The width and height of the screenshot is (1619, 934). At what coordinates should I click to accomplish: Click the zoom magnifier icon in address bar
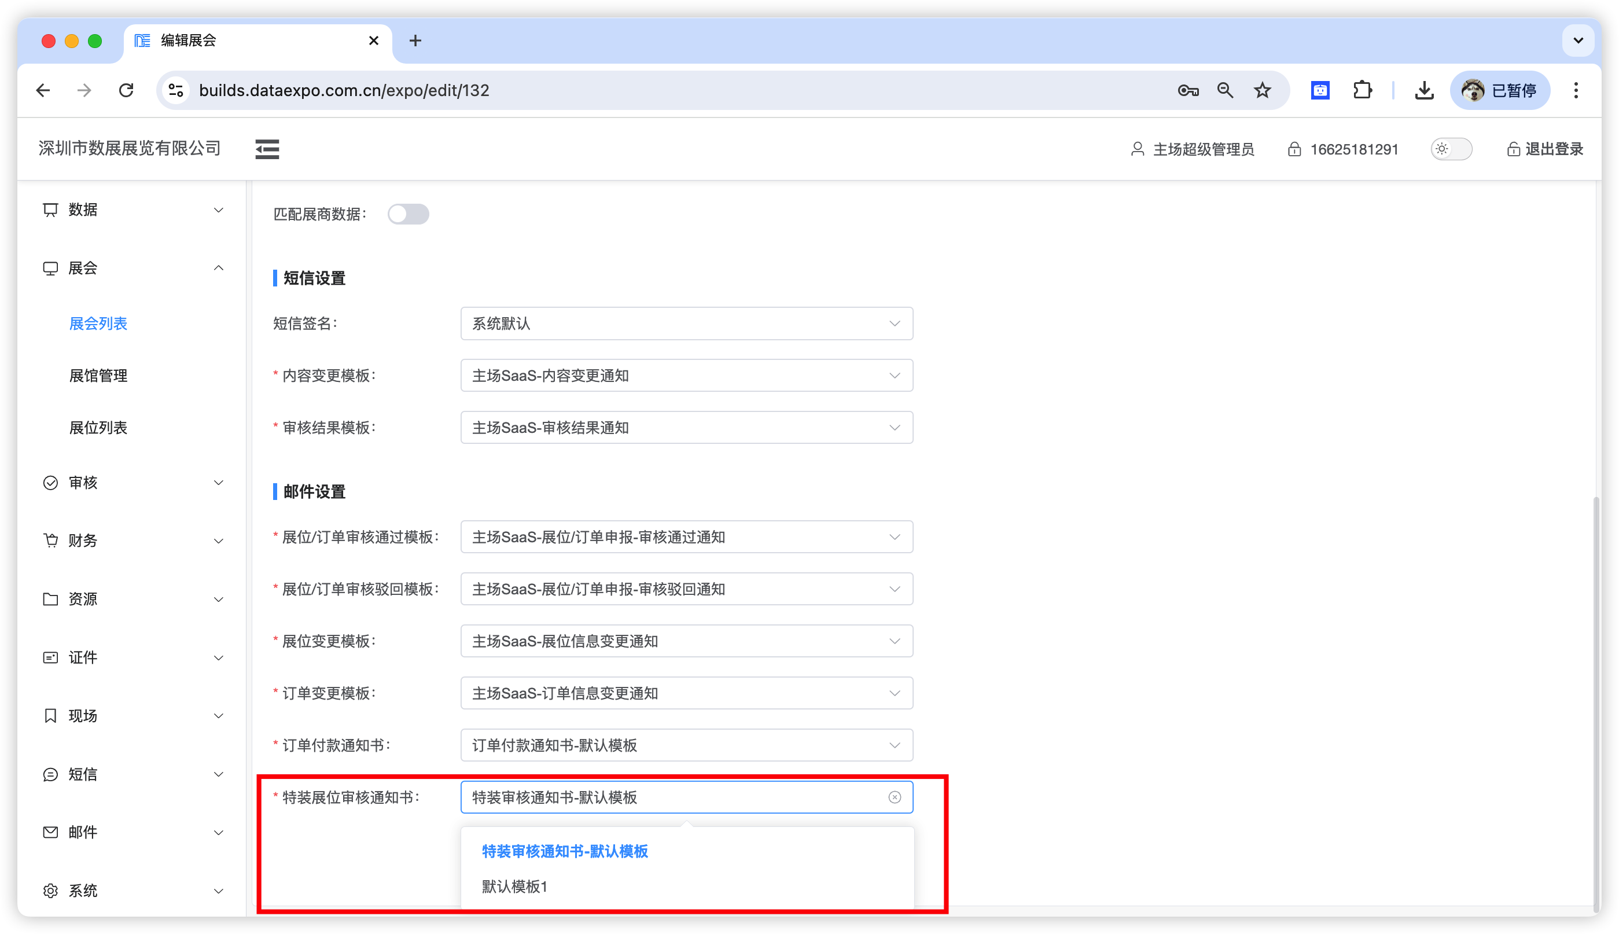pyautogui.click(x=1225, y=90)
